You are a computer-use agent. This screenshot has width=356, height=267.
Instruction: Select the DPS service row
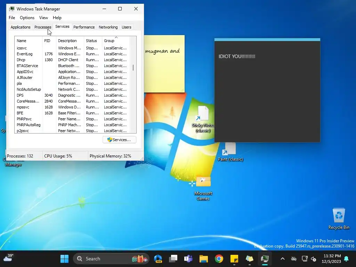tap(72, 95)
